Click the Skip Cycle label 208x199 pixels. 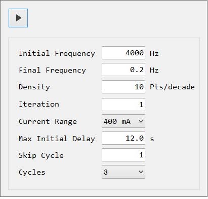click(41, 155)
